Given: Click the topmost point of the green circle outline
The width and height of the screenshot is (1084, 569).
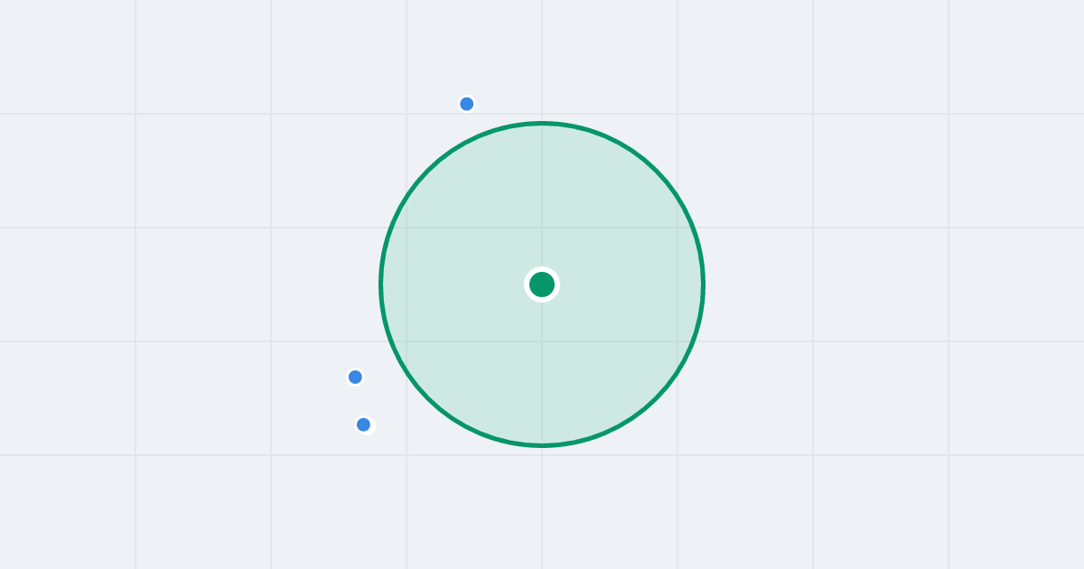Looking at the screenshot, I should [542, 123].
